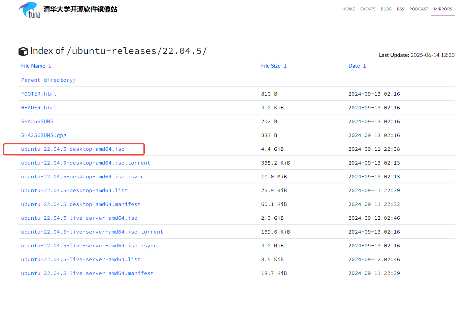This screenshot has width=468, height=318.
Task: Click the 159.6 KiB size value
Action: click(275, 232)
